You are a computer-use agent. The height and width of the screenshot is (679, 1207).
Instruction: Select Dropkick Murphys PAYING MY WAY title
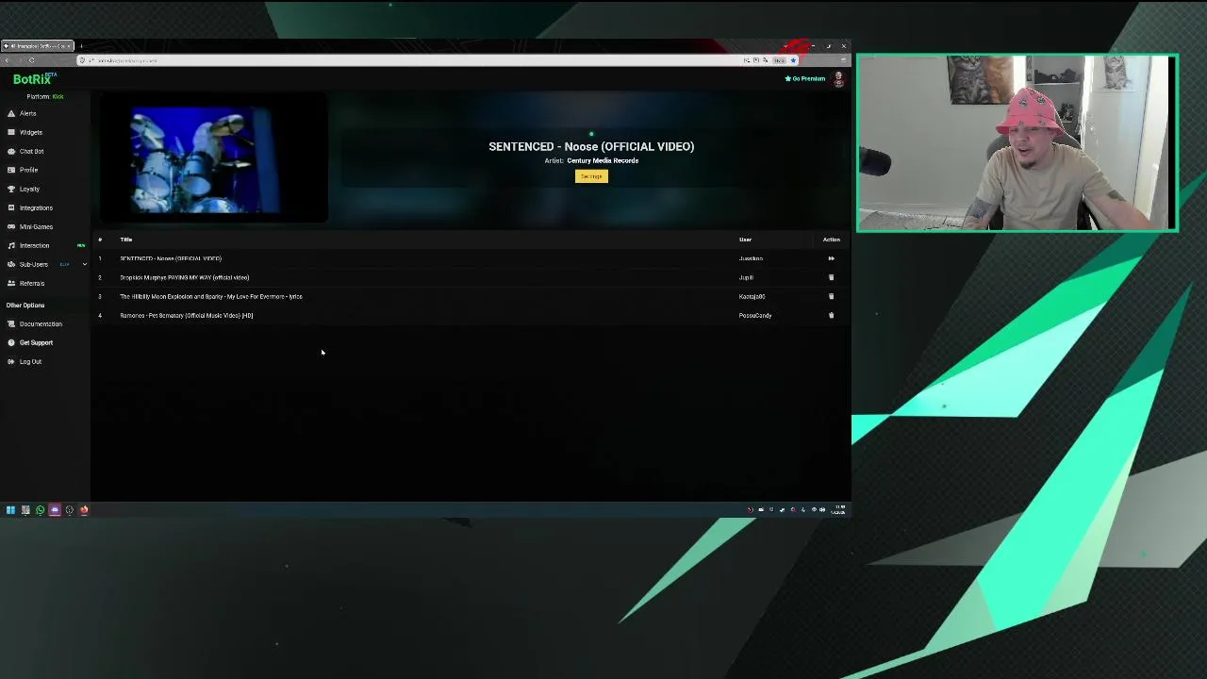[x=185, y=277]
